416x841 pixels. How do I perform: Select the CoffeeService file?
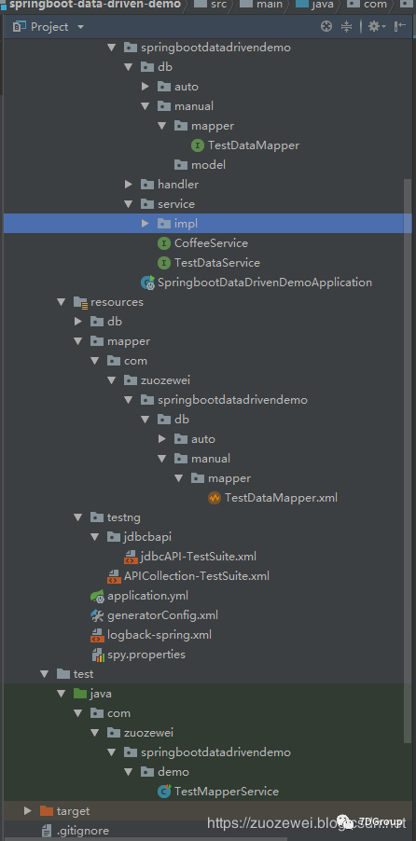(211, 243)
